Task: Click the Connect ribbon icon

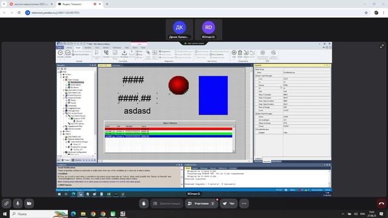Action: [106, 54]
